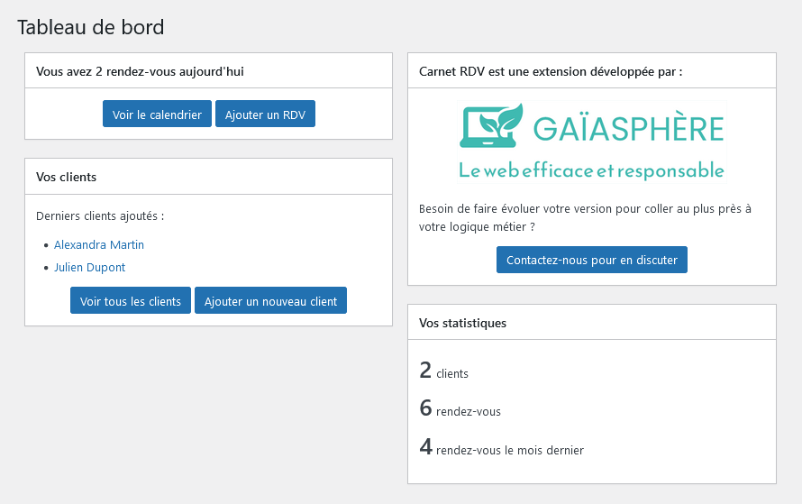Click the 'Vos statistiques' panel header
Viewport: 802px width, 504px height.
(x=462, y=322)
